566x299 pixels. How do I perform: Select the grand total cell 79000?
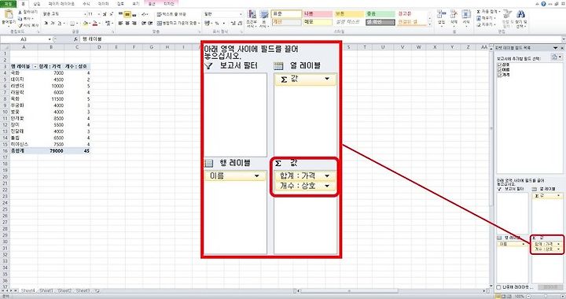point(52,151)
